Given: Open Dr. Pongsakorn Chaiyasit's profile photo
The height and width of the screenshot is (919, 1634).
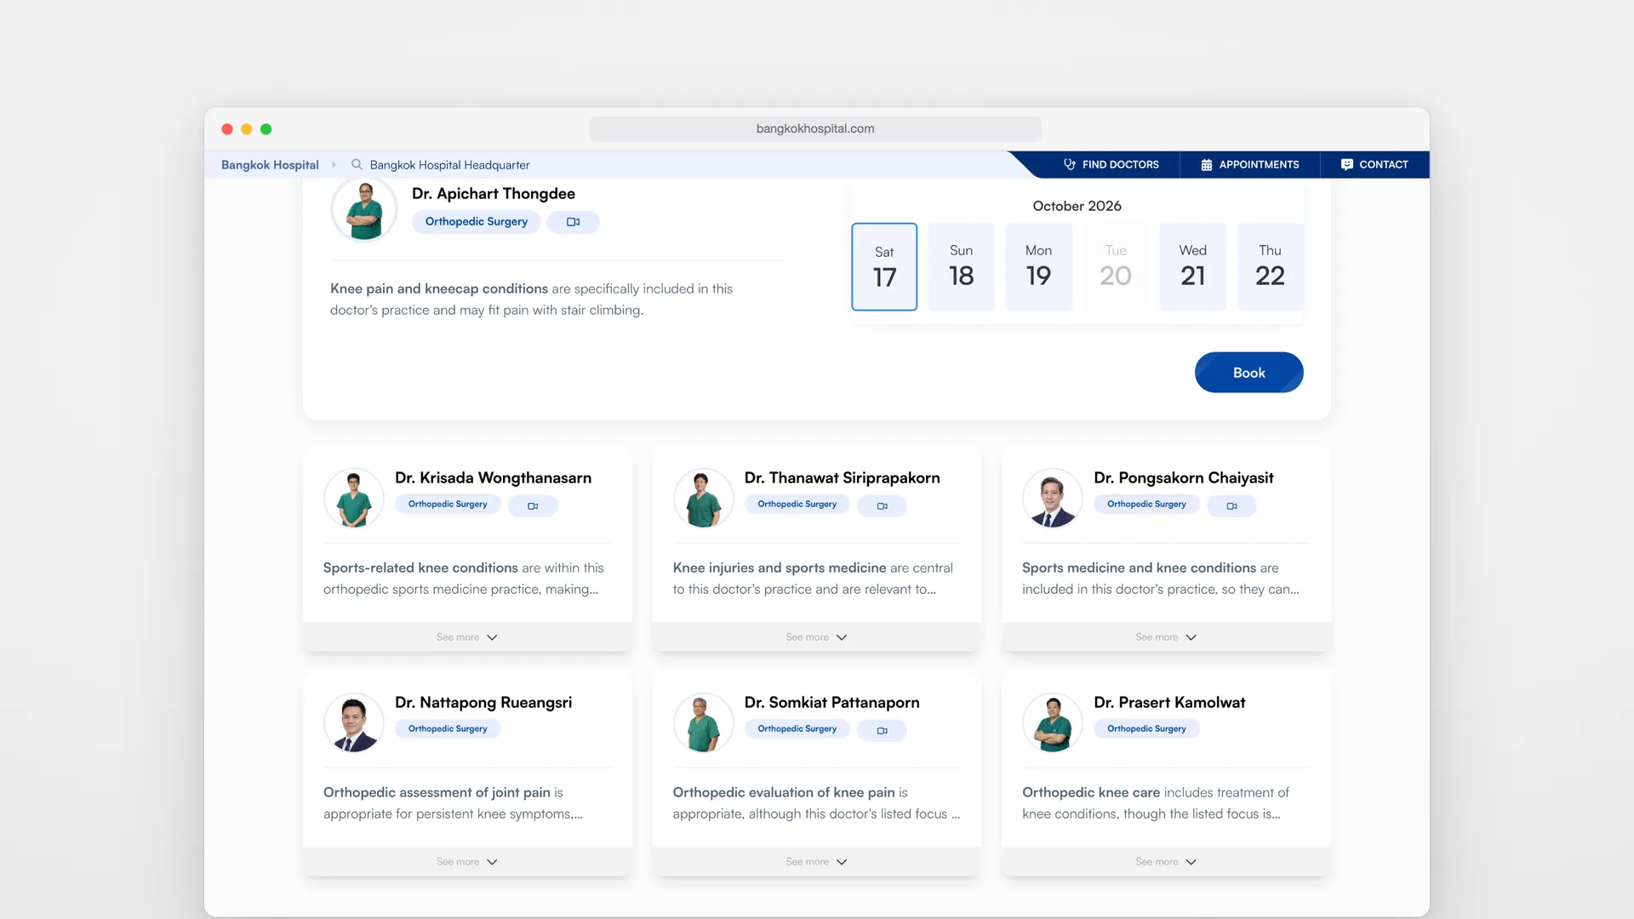Looking at the screenshot, I should [x=1053, y=499].
